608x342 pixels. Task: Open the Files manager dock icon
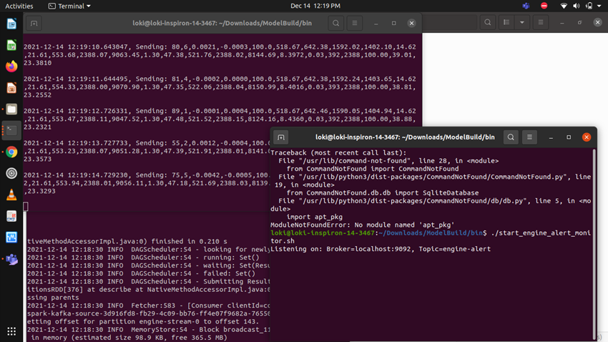point(11,109)
